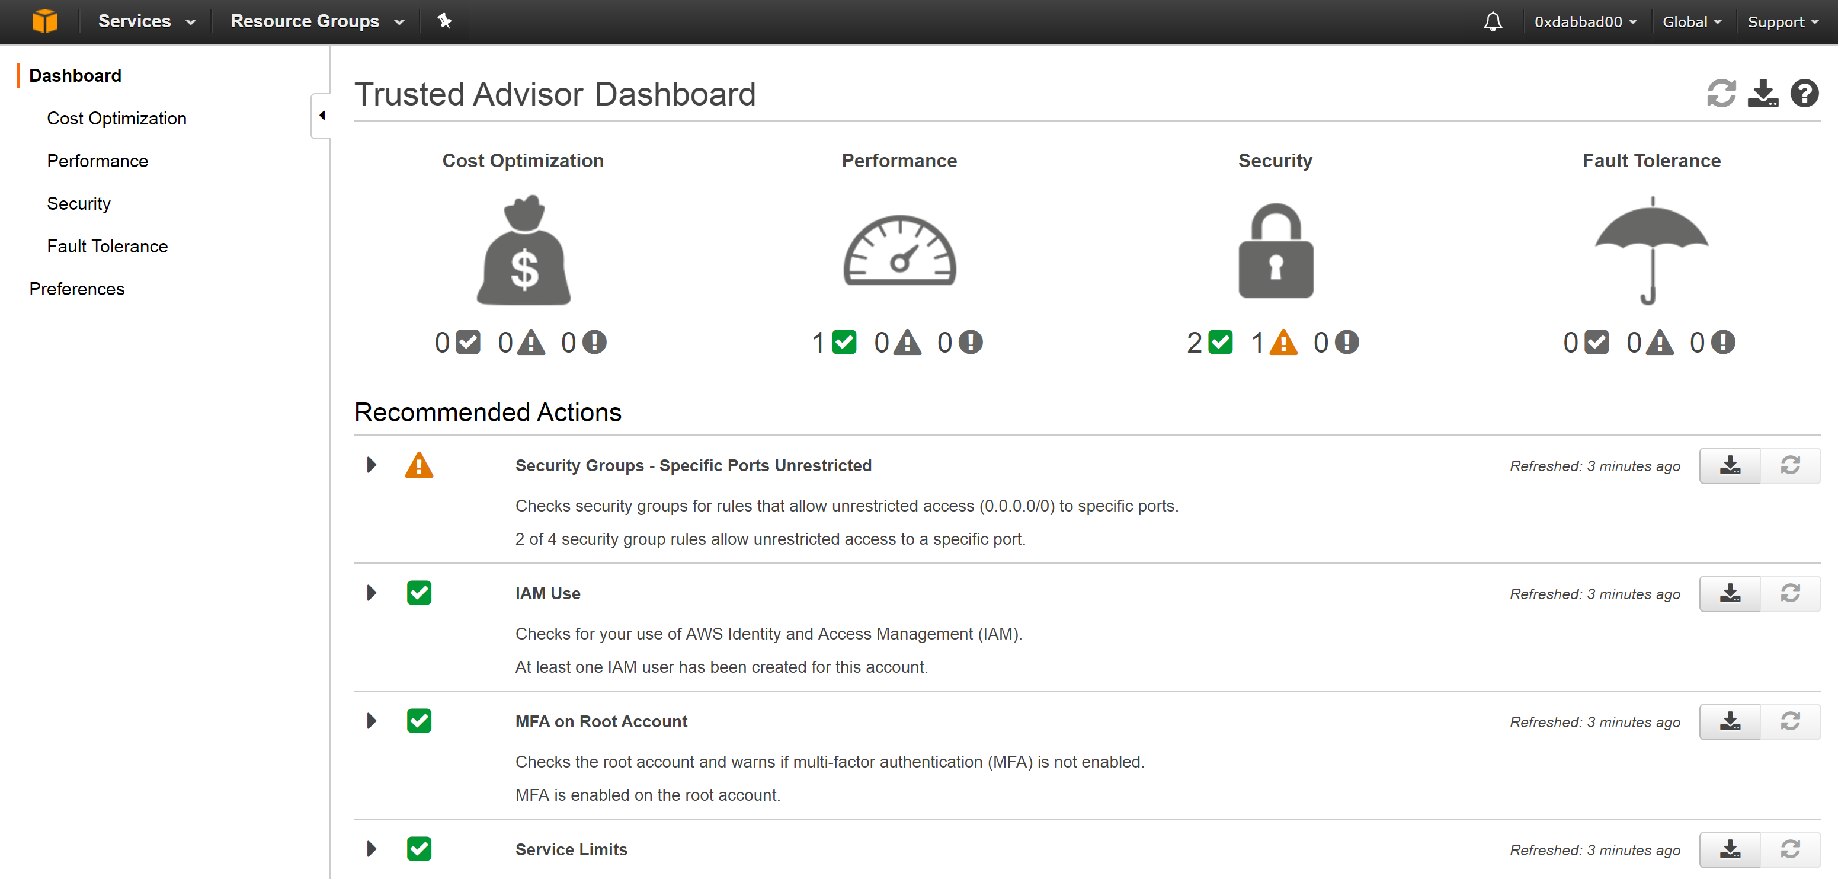Click the pushpin shortcut icon
Viewport: 1838px width, 879px height.
point(444,21)
